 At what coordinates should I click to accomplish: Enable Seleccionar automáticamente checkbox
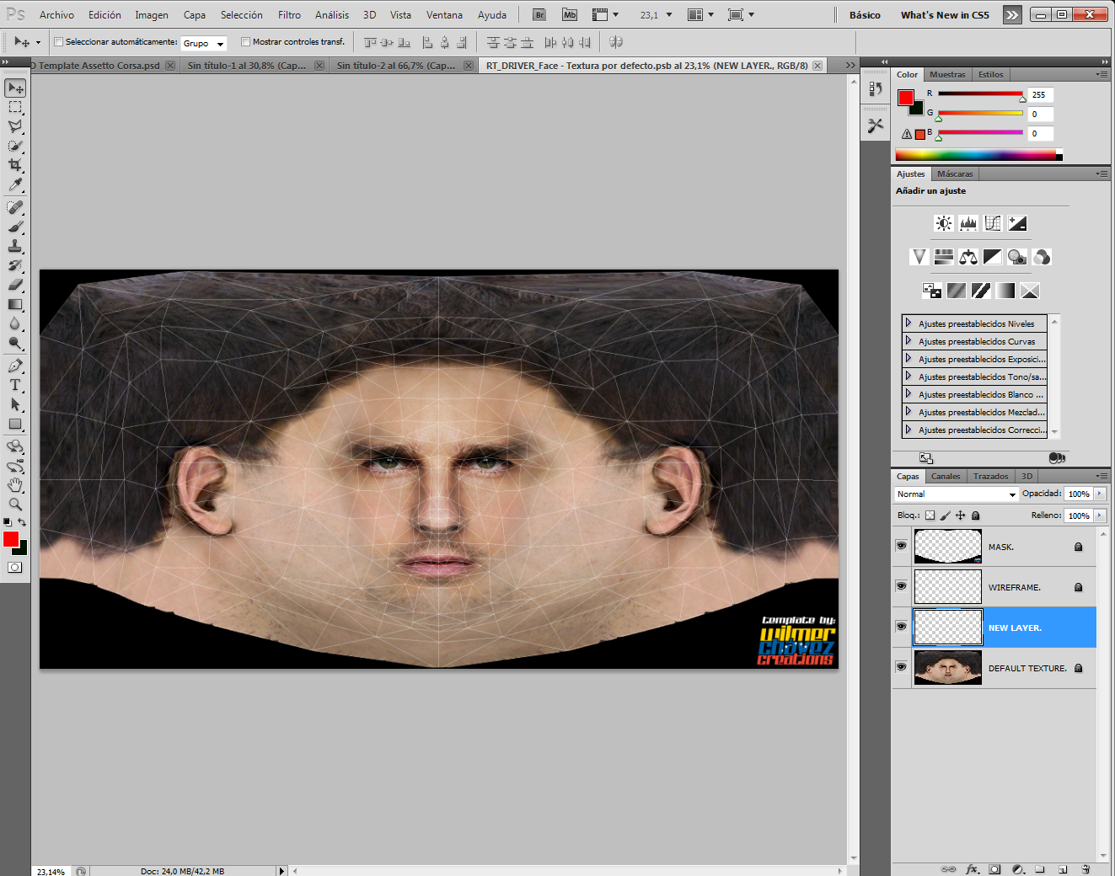(58, 41)
